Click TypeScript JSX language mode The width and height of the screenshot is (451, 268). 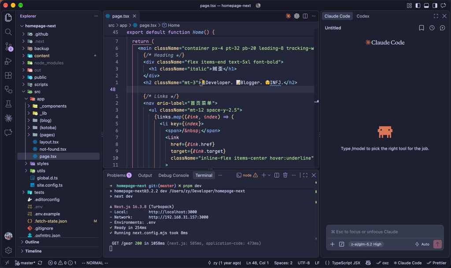[346, 263]
